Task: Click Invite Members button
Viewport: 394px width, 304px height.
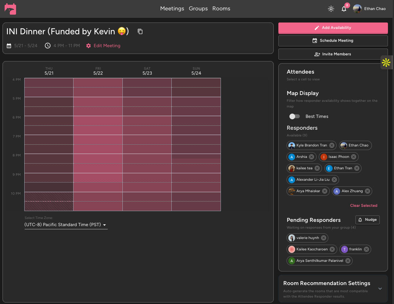Action: pos(333,54)
